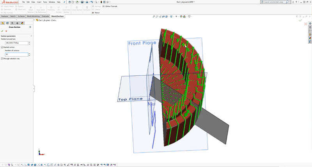Click the View Settings monitor icon
312x167 pixels.
point(189,16)
